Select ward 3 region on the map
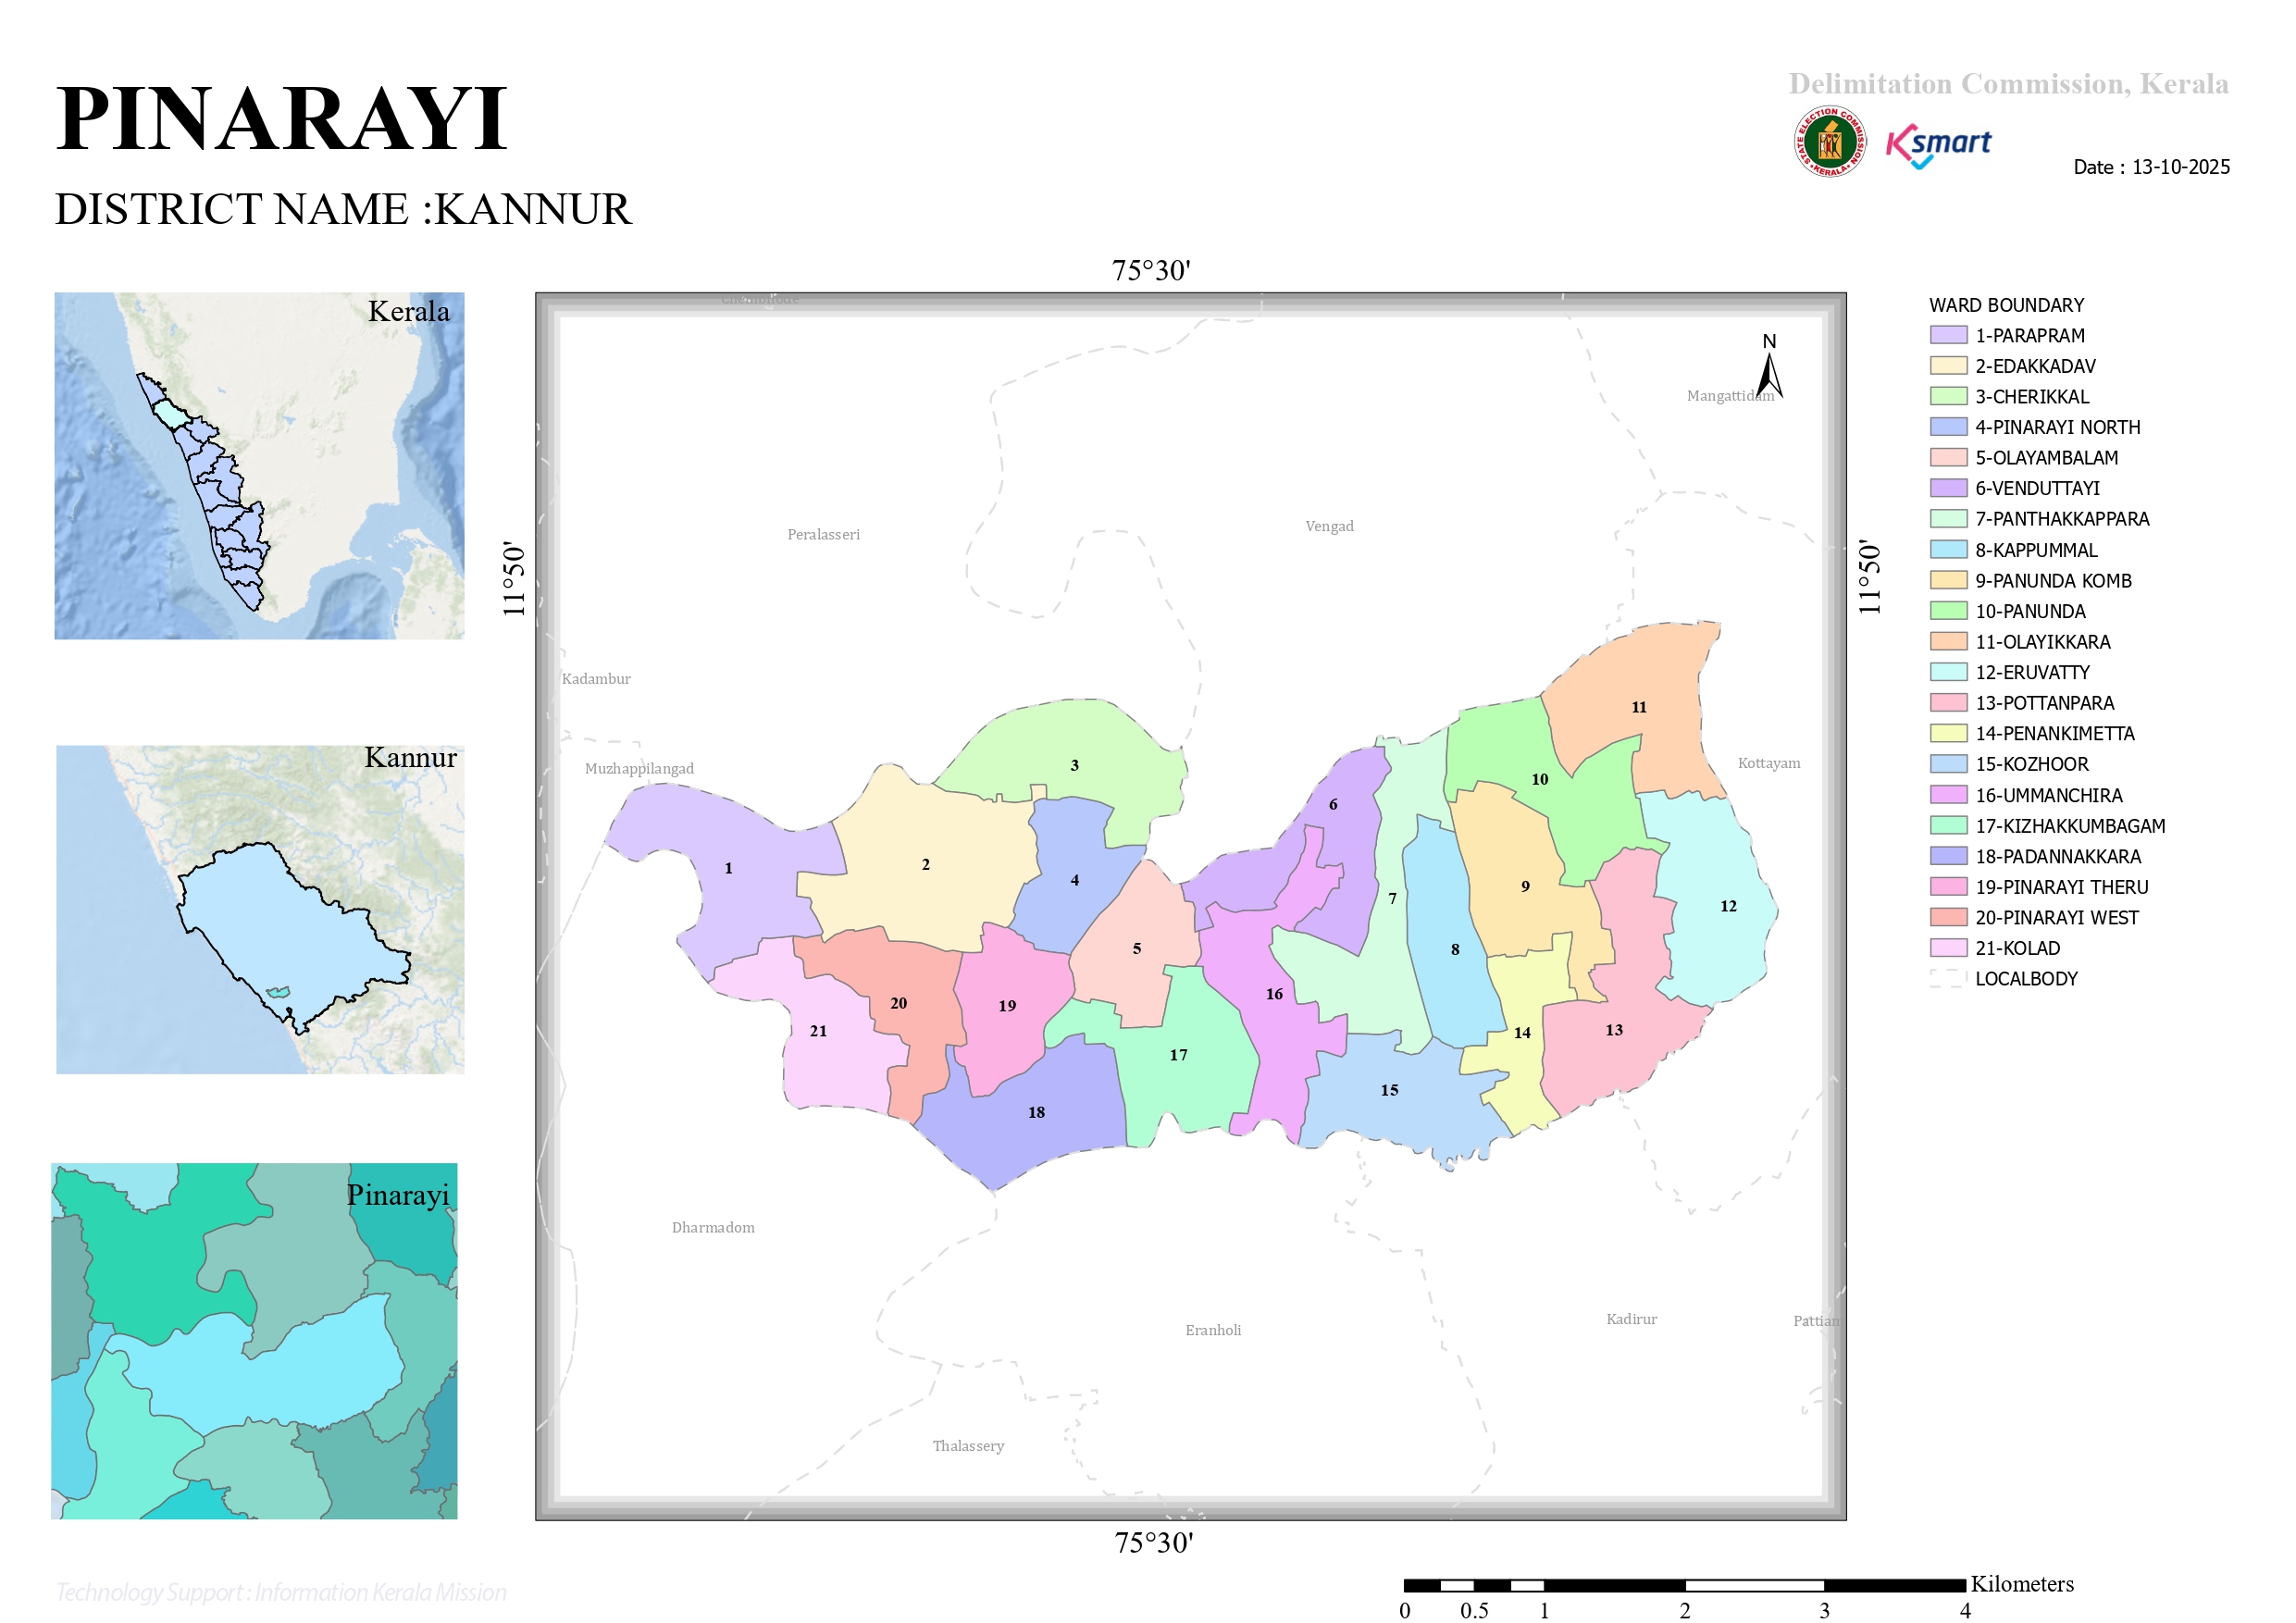2296x1623 pixels. (x=1074, y=765)
